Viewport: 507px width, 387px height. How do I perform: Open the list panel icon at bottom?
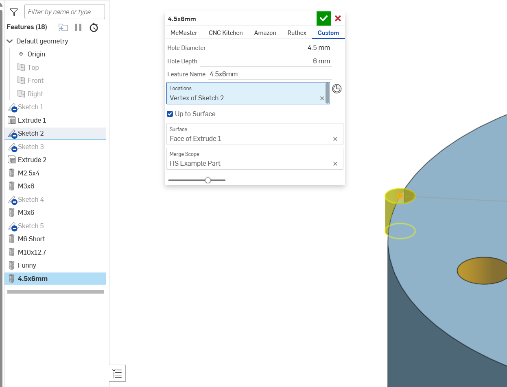[x=117, y=373]
